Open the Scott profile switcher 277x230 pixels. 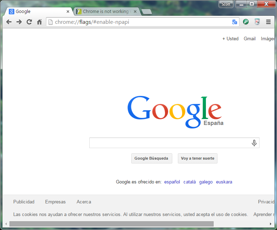pos(226,4)
